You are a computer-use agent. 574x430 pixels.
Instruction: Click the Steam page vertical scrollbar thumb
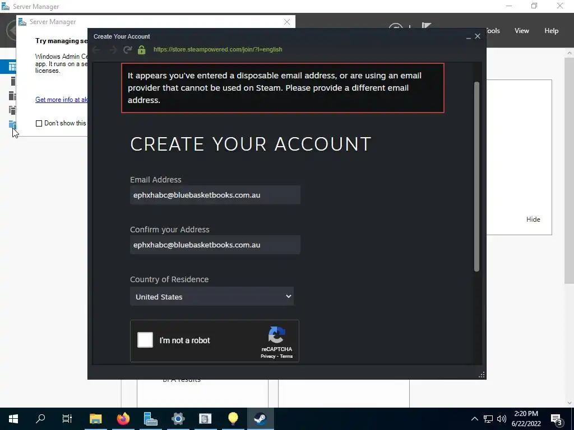(x=476, y=176)
